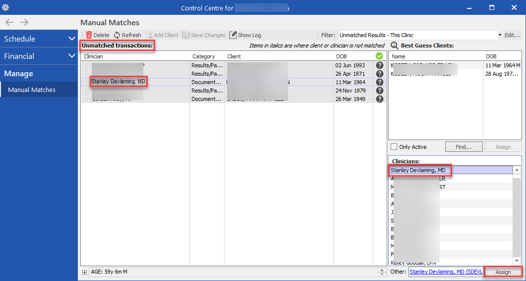526x281 pixels.
Task: Click Assign button next to Other field
Action: click(x=503, y=272)
